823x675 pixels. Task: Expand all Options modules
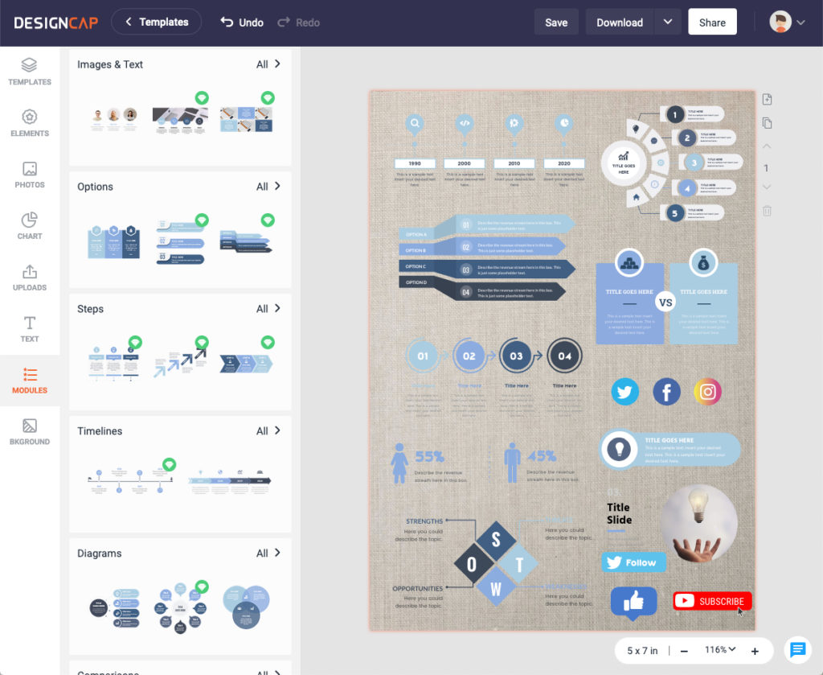[268, 187]
